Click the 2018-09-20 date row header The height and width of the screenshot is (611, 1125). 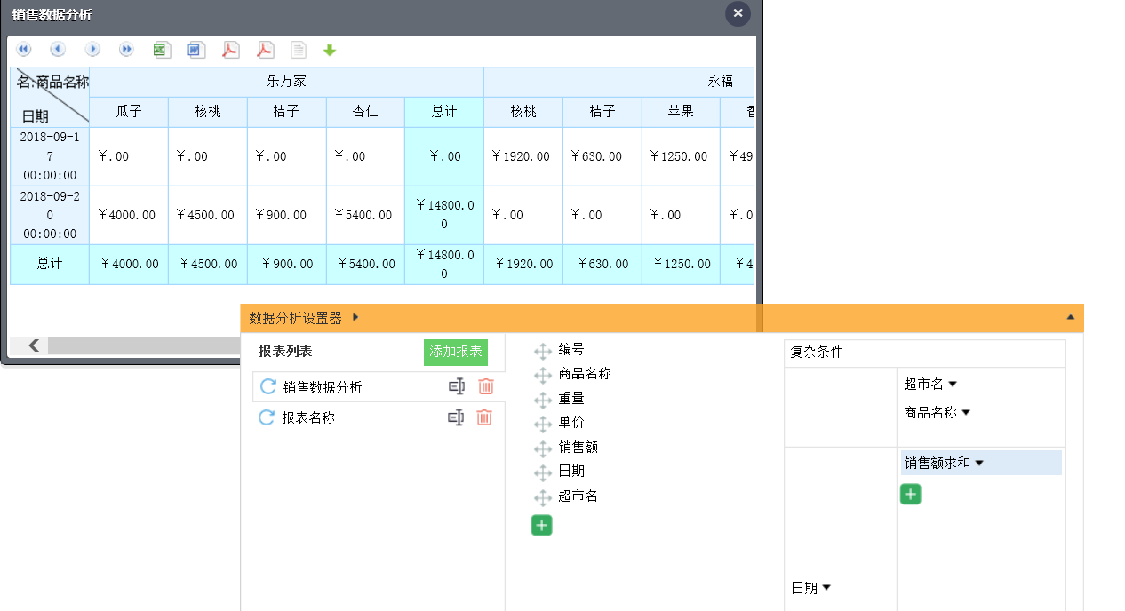[x=50, y=215]
